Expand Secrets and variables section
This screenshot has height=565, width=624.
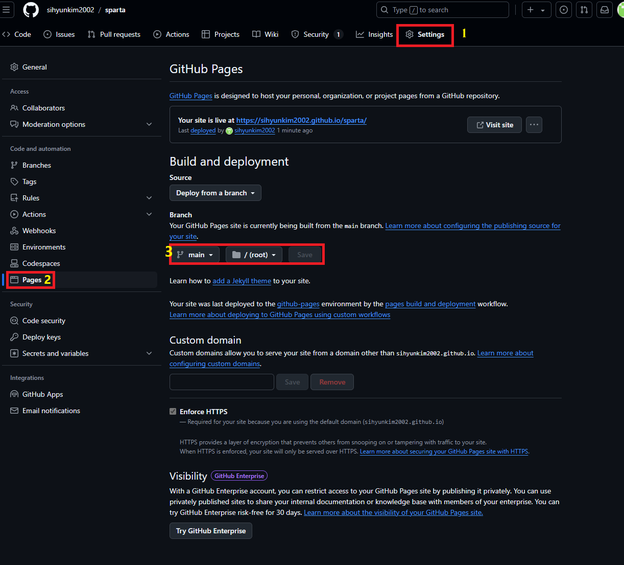82,353
